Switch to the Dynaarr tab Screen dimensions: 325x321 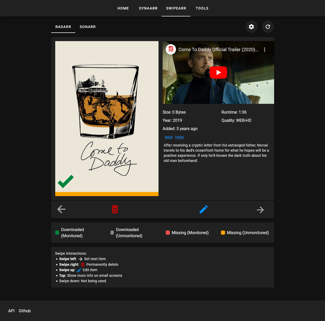[148, 8]
